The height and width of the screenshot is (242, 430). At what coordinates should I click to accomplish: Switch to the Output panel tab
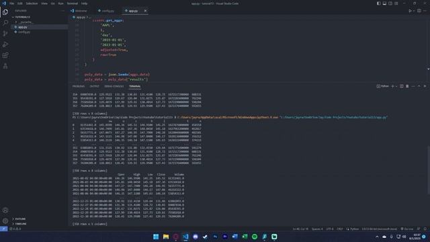(x=94, y=86)
